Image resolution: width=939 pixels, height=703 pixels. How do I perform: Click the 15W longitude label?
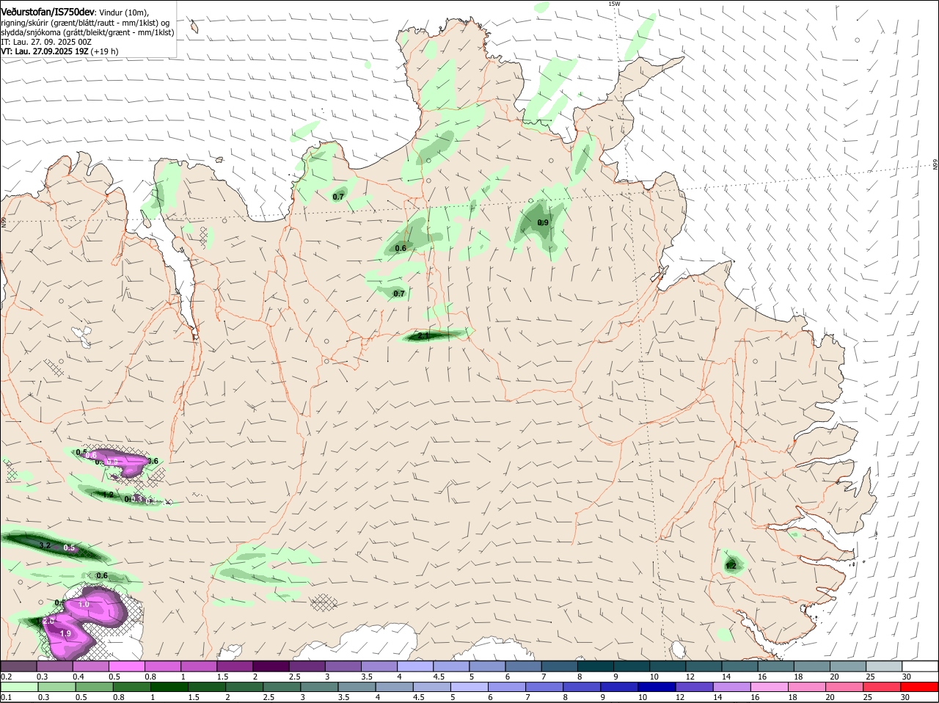coord(614,4)
